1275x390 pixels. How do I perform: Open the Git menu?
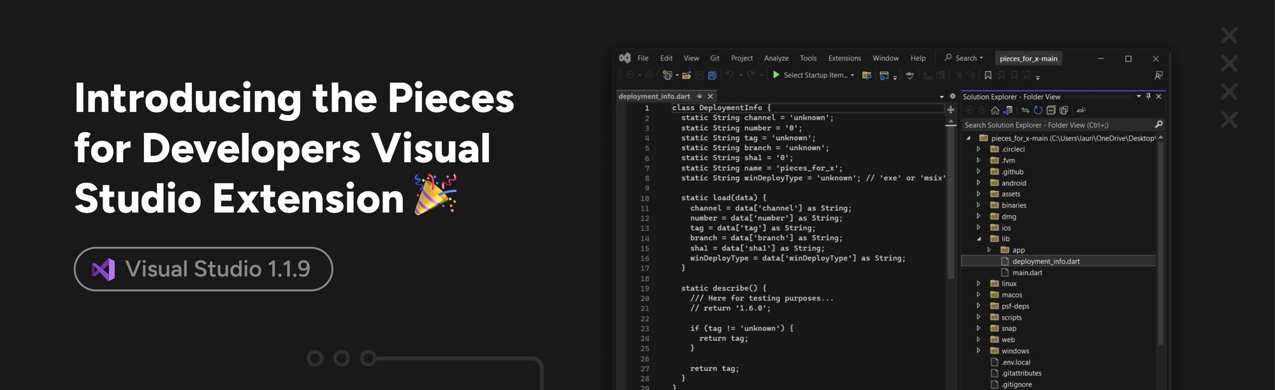click(715, 58)
